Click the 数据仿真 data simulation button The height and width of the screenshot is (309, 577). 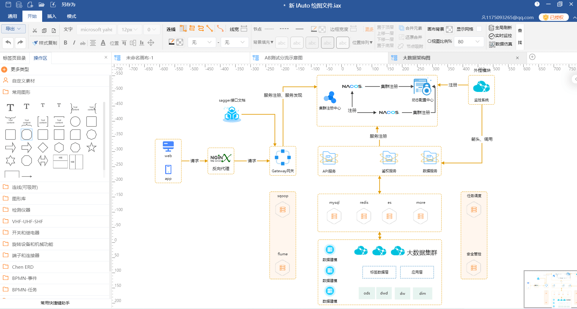(x=501, y=44)
